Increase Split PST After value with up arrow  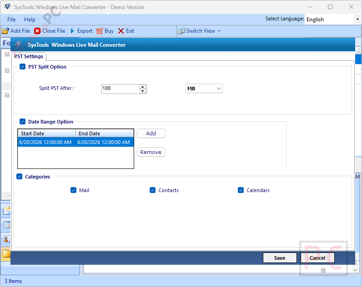click(143, 87)
